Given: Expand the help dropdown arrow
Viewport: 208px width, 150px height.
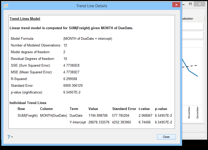Looking at the screenshot, I should (x=12, y=137).
